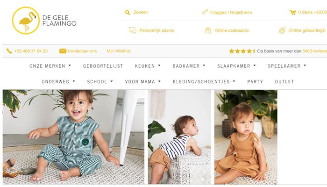The image size is (327, 187).
Task: Open the shopping cart icon
Action: (x=292, y=12)
